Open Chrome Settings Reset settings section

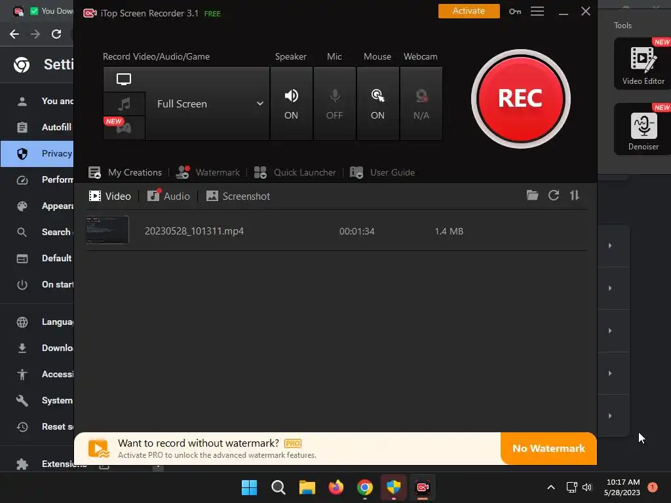pos(37,426)
